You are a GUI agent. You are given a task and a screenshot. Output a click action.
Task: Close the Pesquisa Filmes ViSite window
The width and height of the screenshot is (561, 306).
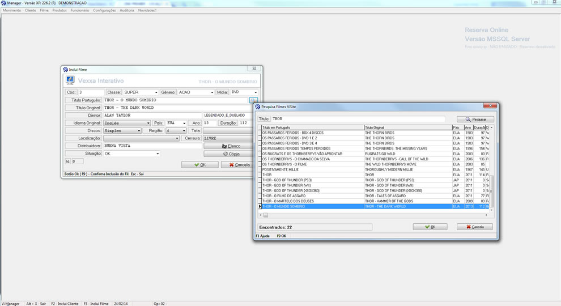pyautogui.click(x=486, y=106)
